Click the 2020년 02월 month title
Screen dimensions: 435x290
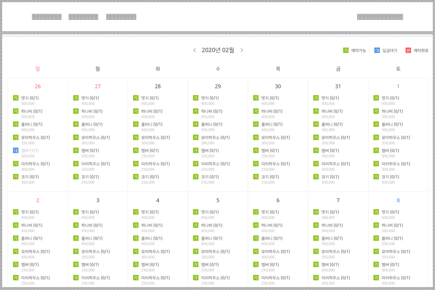[x=218, y=50]
